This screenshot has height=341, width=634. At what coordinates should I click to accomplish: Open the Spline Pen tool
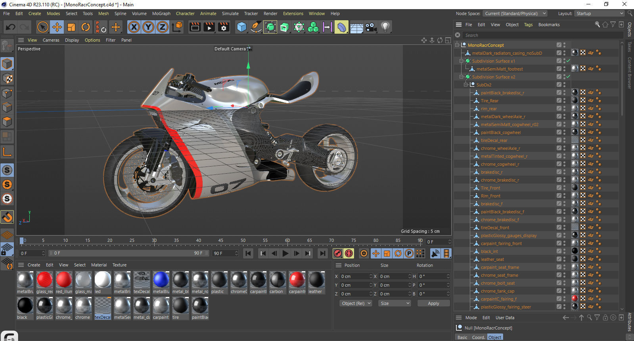256,27
